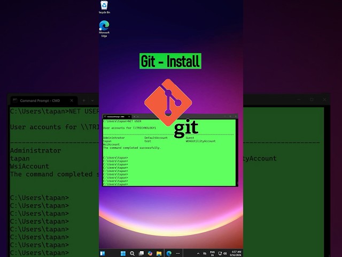Screen dimensions: 342x257
Task: Add a new tab in the dimmed background terminal
Action: coord(84,101)
